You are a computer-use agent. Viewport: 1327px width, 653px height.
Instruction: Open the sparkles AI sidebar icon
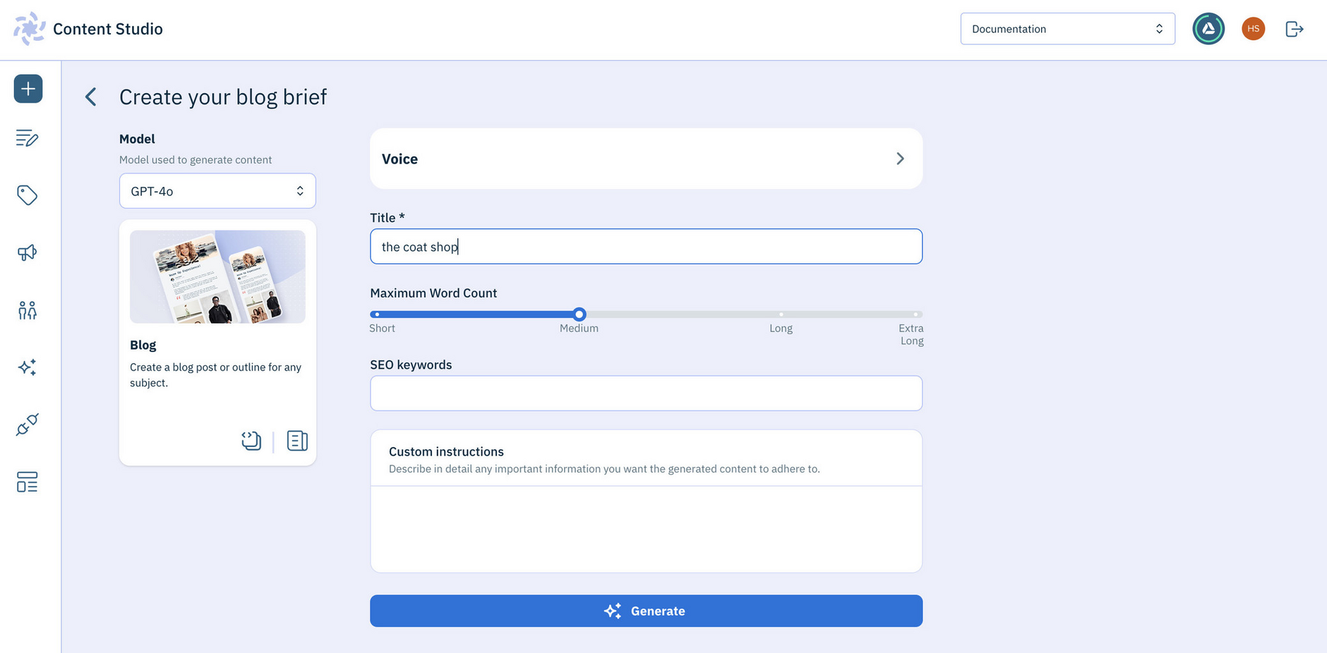(28, 367)
